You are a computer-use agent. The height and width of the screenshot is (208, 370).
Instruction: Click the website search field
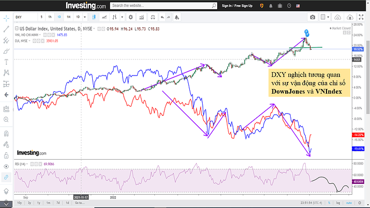tap(164, 6)
